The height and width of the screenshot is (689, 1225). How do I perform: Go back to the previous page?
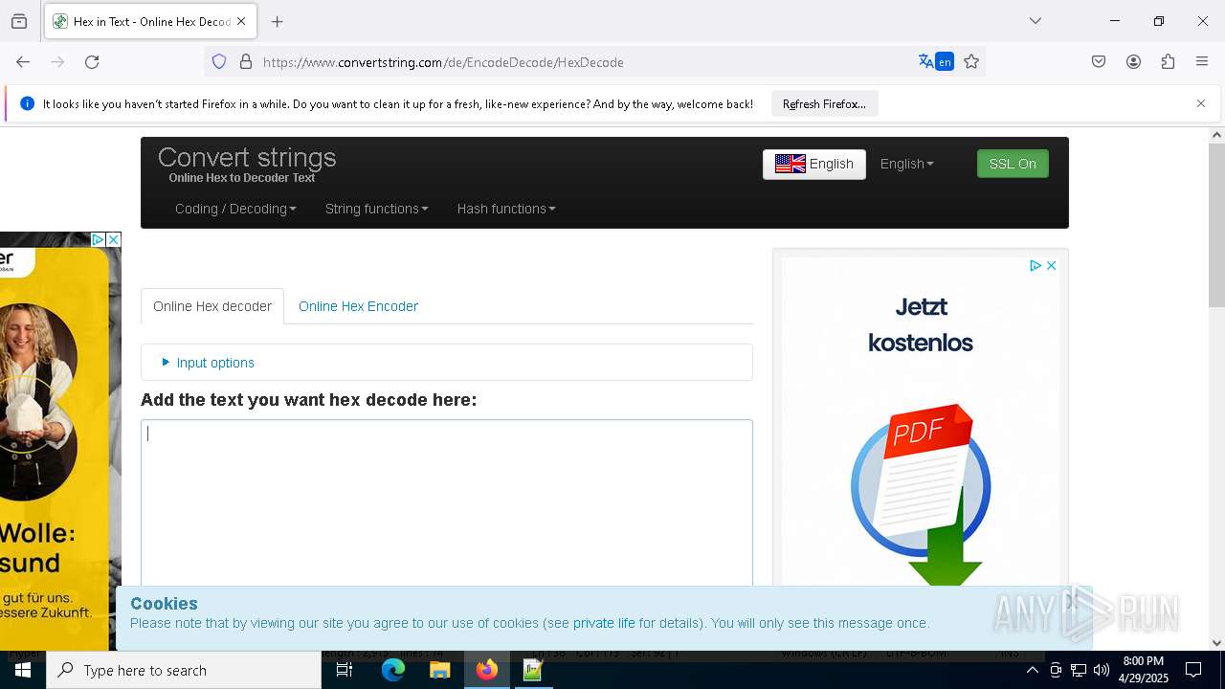click(x=23, y=62)
